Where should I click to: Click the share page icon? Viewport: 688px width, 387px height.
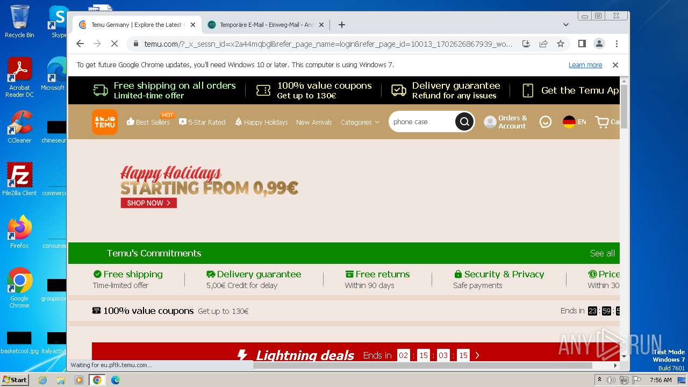(543, 44)
